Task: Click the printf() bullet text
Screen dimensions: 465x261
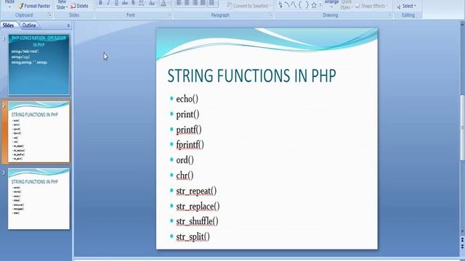Action: tap(189, 130)
